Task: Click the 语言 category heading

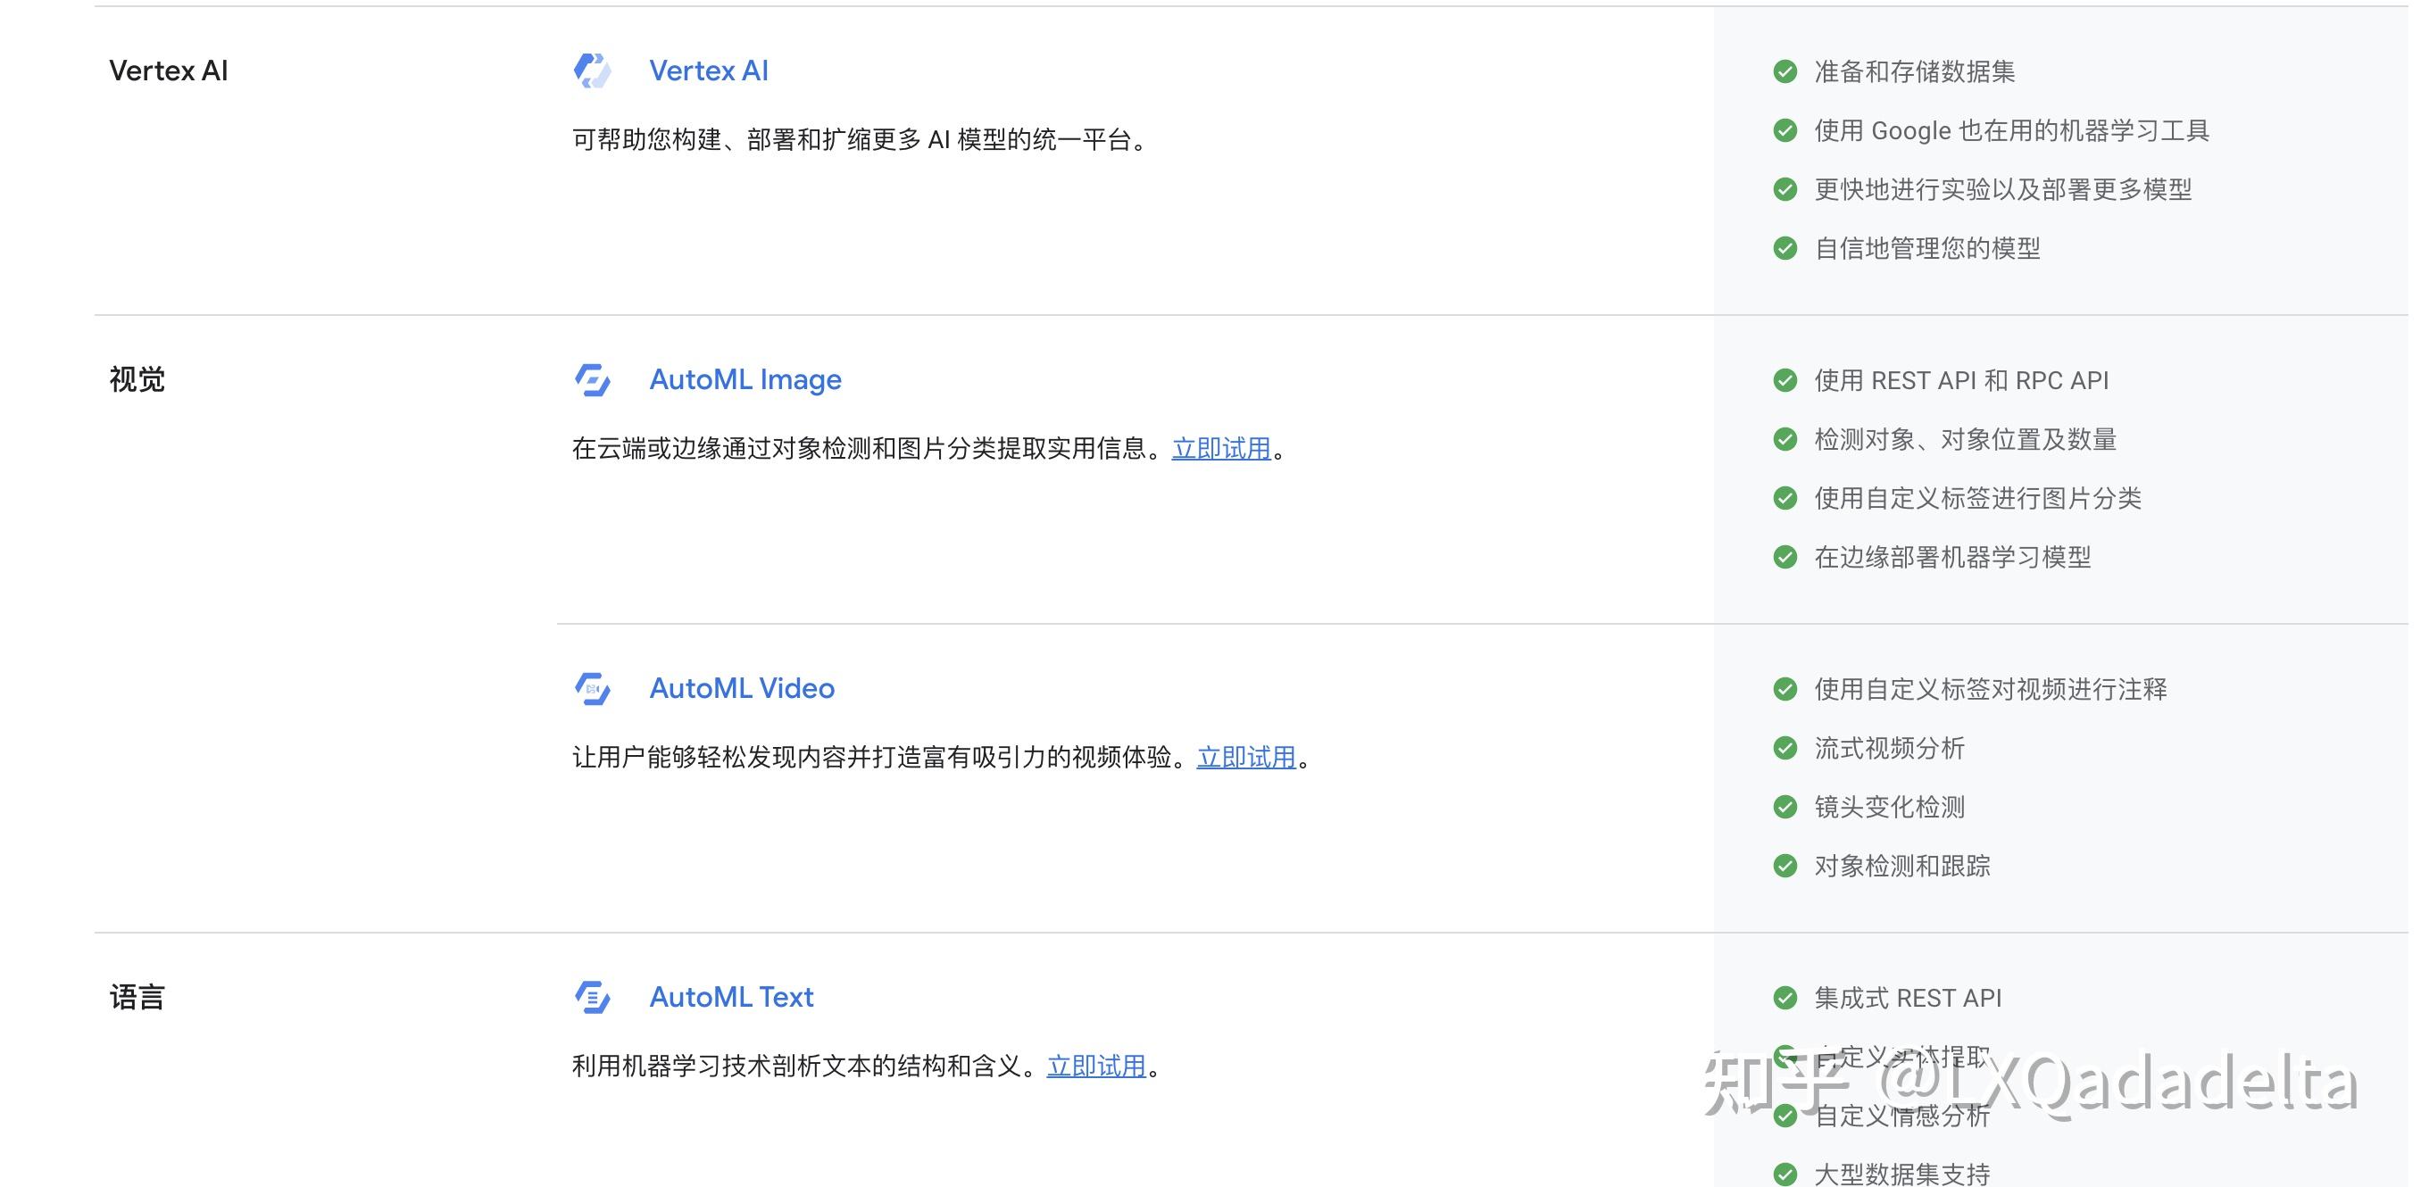Action: point(137,997)
